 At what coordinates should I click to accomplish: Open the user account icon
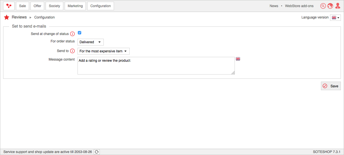pos(338,6)
